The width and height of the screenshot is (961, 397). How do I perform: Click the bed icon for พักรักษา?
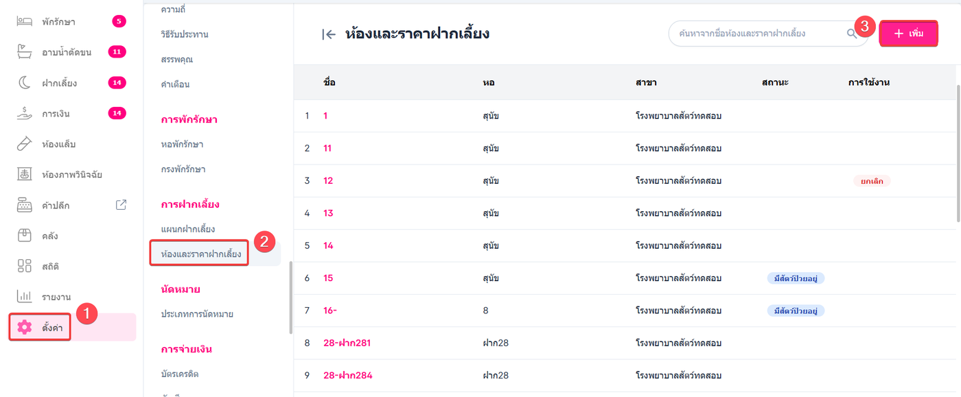pyautogui.click(x=25, y=21)
